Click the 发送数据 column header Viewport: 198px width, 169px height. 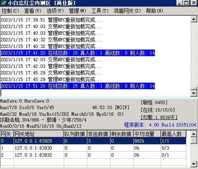point(99,134)
